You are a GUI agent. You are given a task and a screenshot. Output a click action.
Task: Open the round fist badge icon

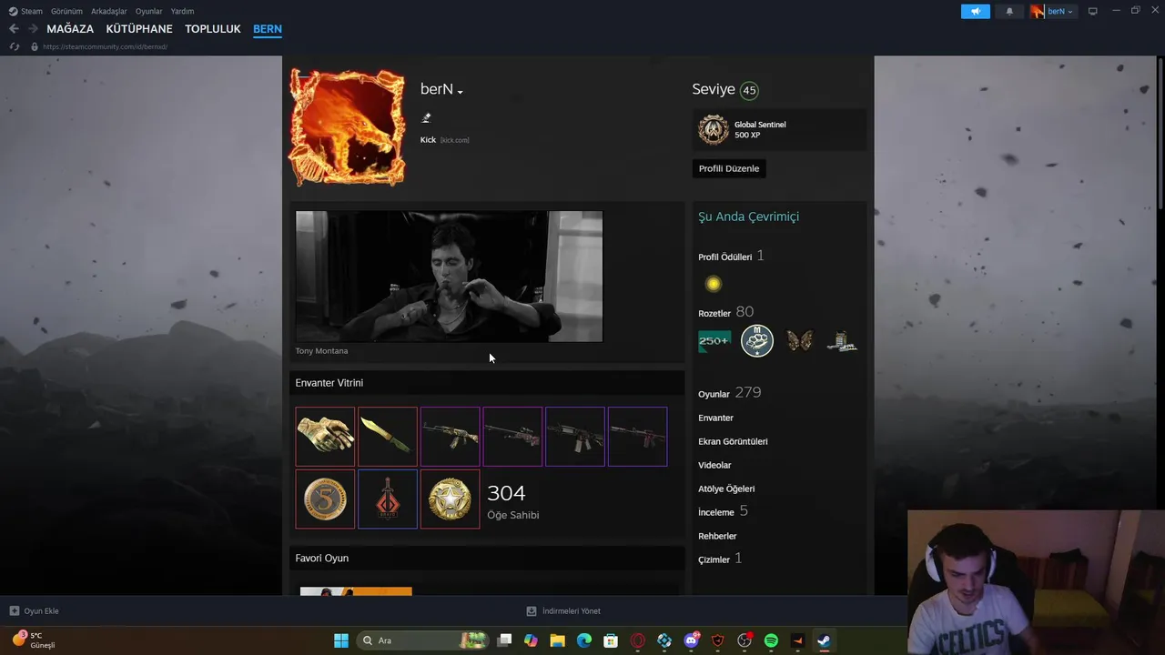click(x=757, y=341)
